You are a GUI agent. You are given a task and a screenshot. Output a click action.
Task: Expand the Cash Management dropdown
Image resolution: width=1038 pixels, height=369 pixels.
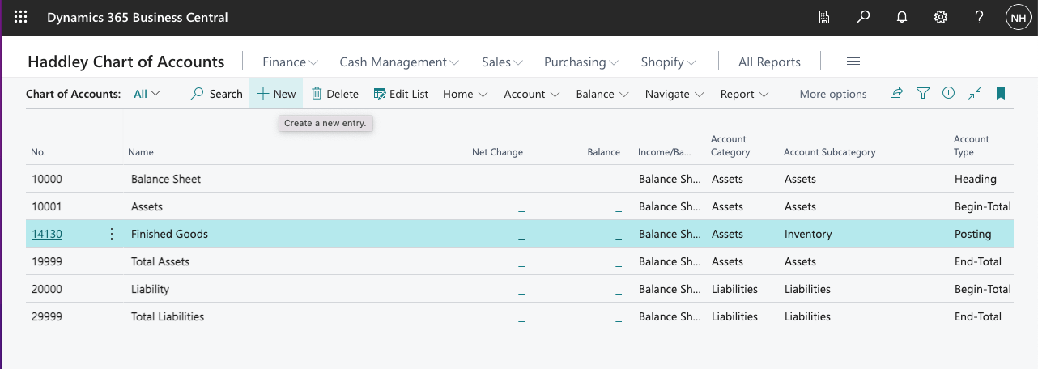pyautogui.click(x=399, y=62)
